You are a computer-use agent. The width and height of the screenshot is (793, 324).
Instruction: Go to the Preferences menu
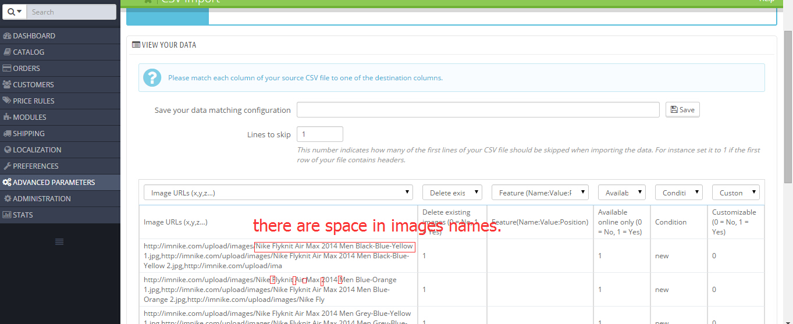click(x=60, y=166)
